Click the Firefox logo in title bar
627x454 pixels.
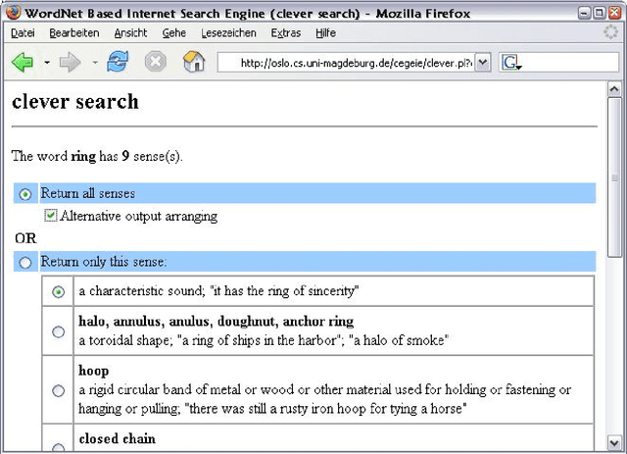(14, 13)
